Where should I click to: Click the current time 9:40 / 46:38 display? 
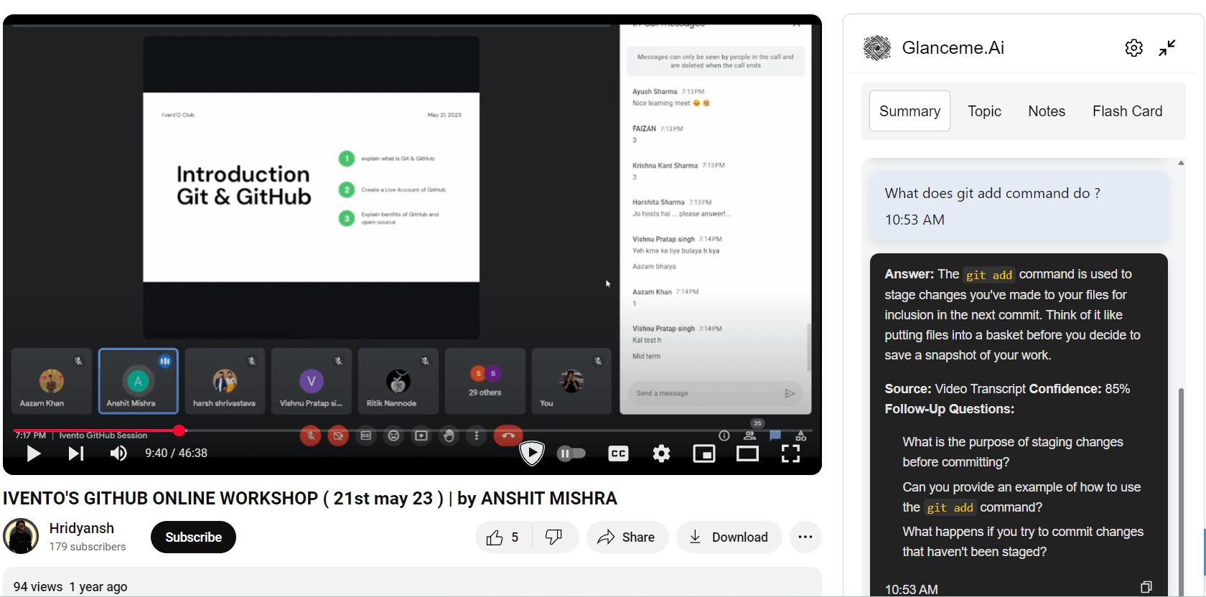coord(176,453)
